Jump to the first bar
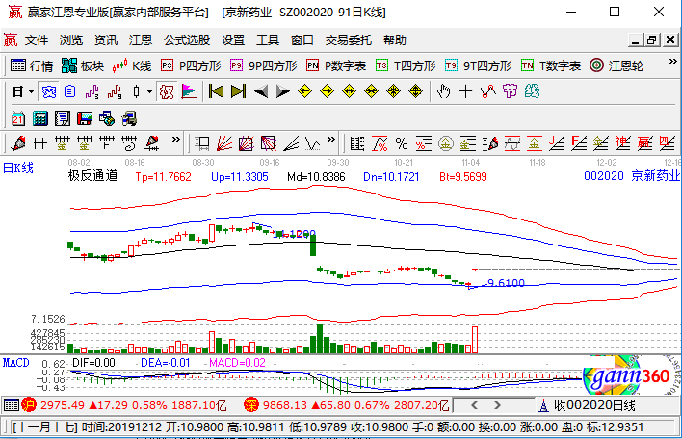This screenshot has width=682, height=439. tap(216, 91)
